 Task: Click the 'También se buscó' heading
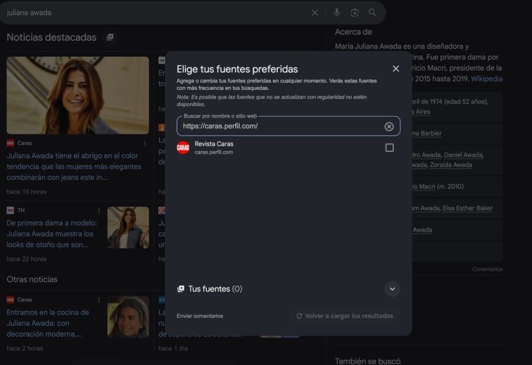pos(368,361)
